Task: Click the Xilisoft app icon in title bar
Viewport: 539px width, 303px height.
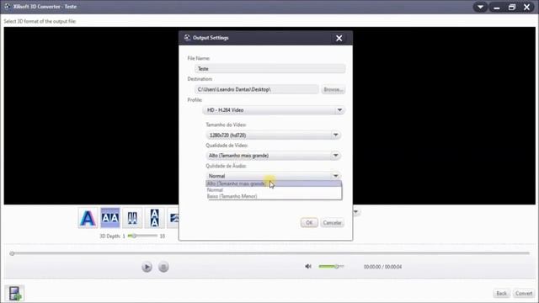Action: point(7,7)
